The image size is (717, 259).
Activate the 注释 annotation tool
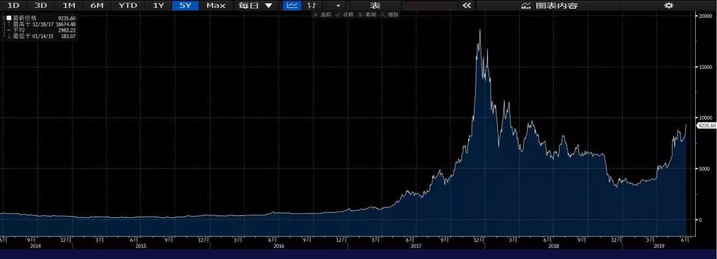[x=345, y=15]
